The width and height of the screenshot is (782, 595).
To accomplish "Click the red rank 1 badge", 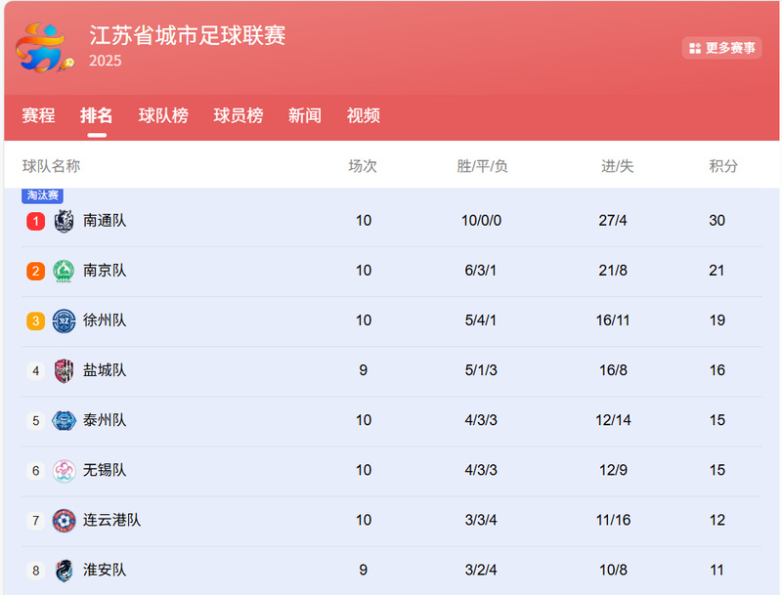I will (x=36, y=221).
